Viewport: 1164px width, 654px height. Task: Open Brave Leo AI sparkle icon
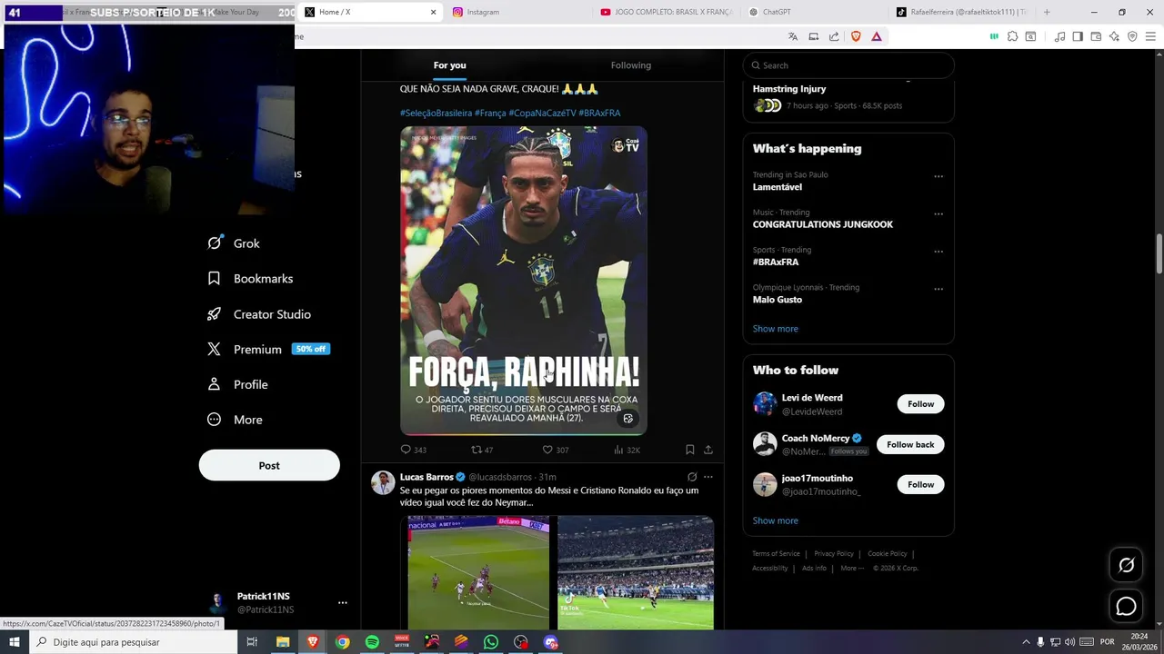click(1114, 36)
